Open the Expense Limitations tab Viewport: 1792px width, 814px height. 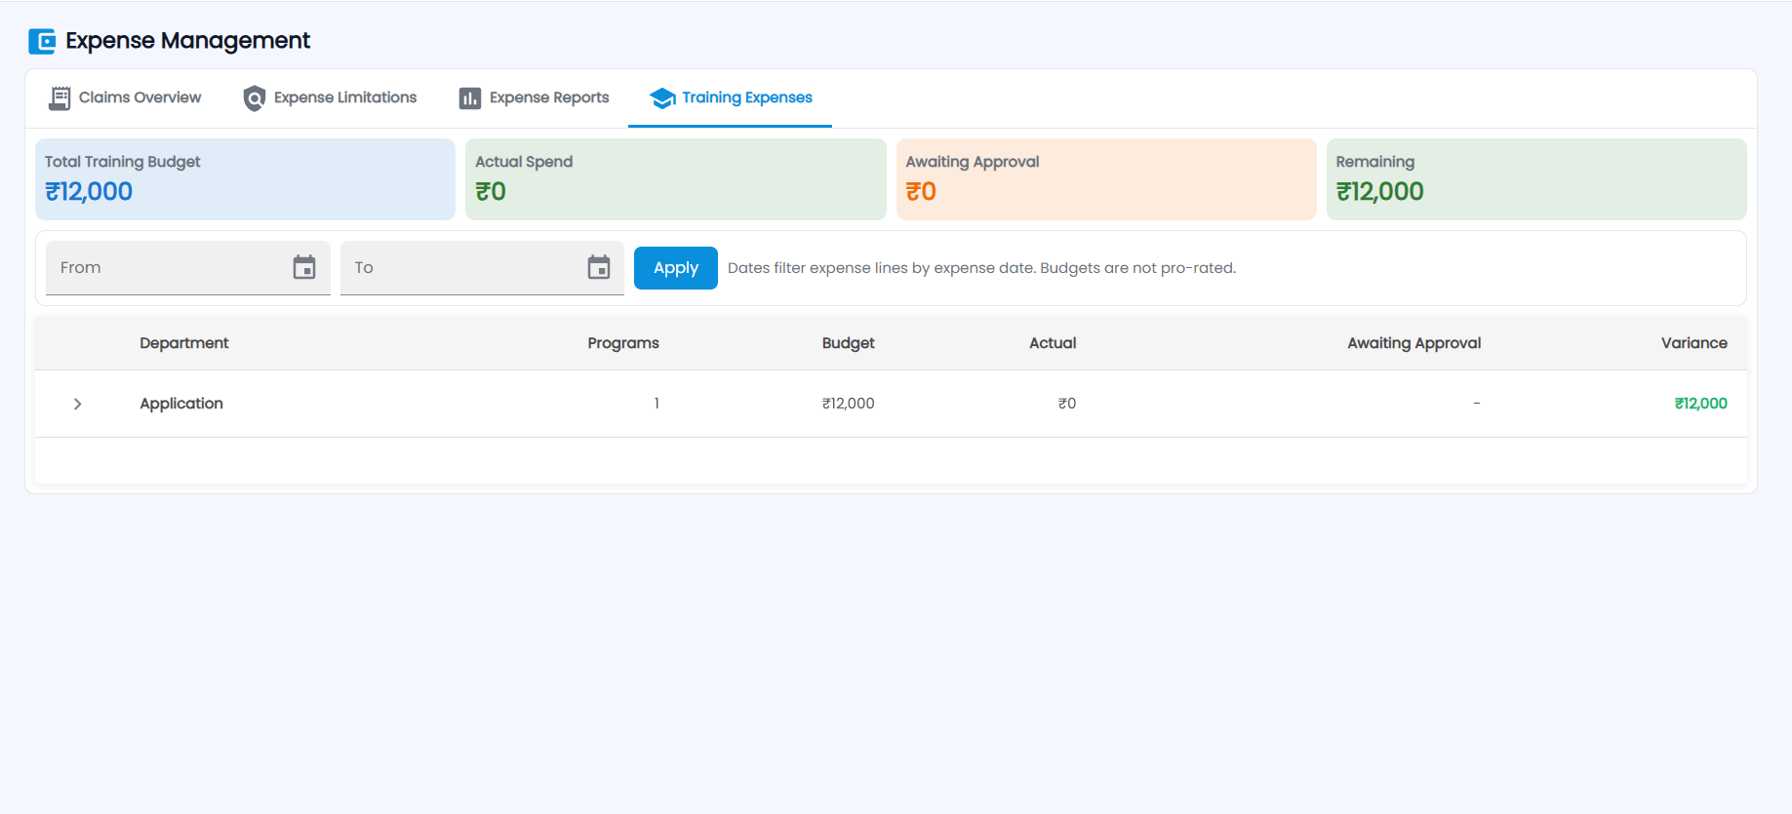tap(330, 98)
